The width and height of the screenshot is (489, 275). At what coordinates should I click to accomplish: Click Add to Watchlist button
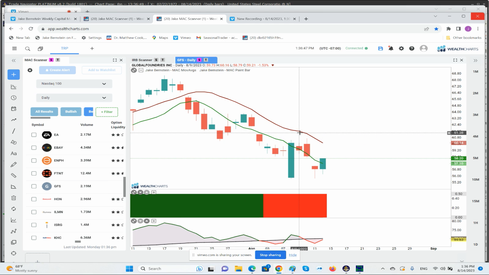click(102, 70)
